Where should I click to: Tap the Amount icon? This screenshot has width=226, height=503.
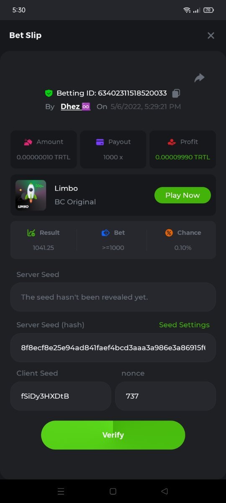click(x=28, y=142)
